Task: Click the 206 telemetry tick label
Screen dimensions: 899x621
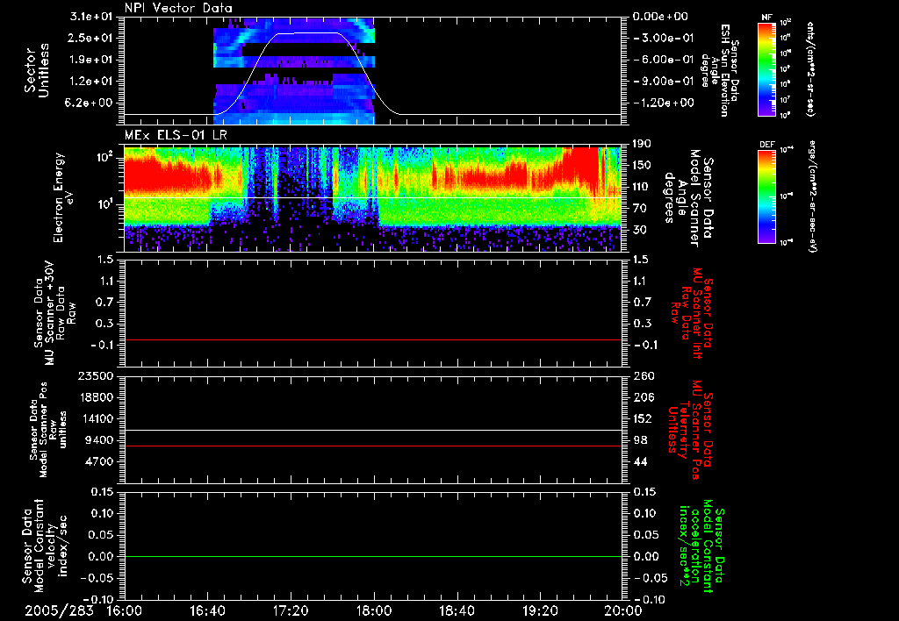Action: click(x=643, y=397)
